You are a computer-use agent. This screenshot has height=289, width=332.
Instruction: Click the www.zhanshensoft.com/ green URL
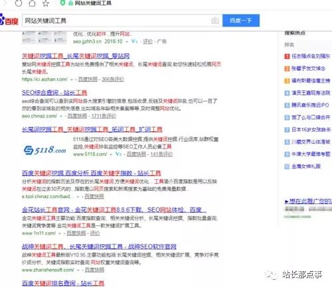(48, 270)
